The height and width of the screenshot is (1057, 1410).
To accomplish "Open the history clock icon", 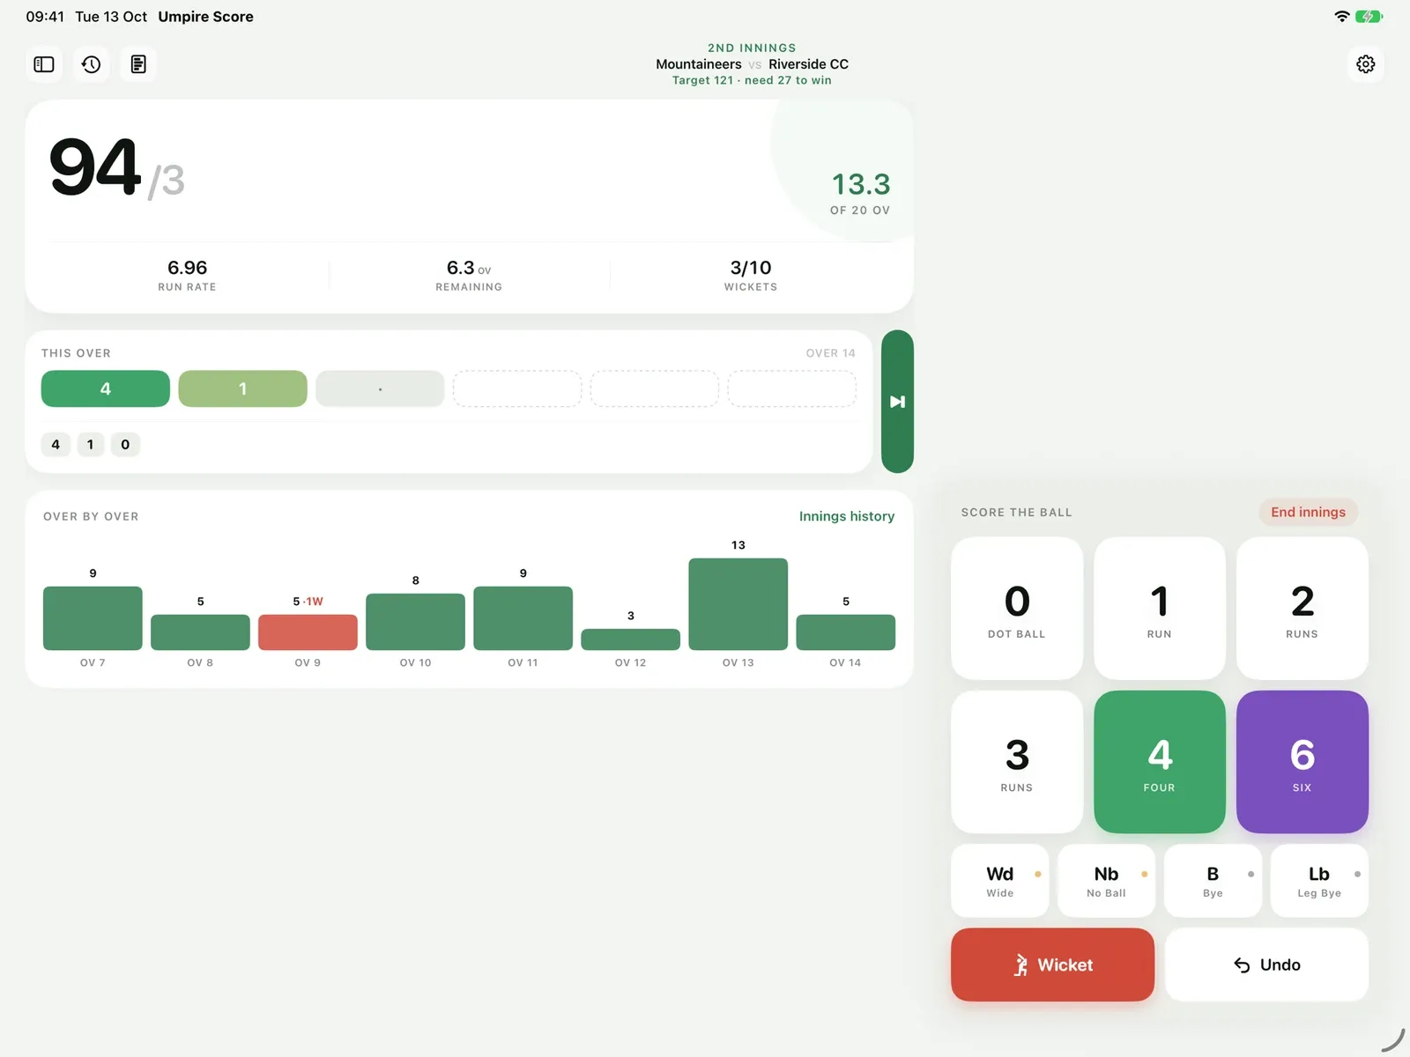I will (91, 64).
